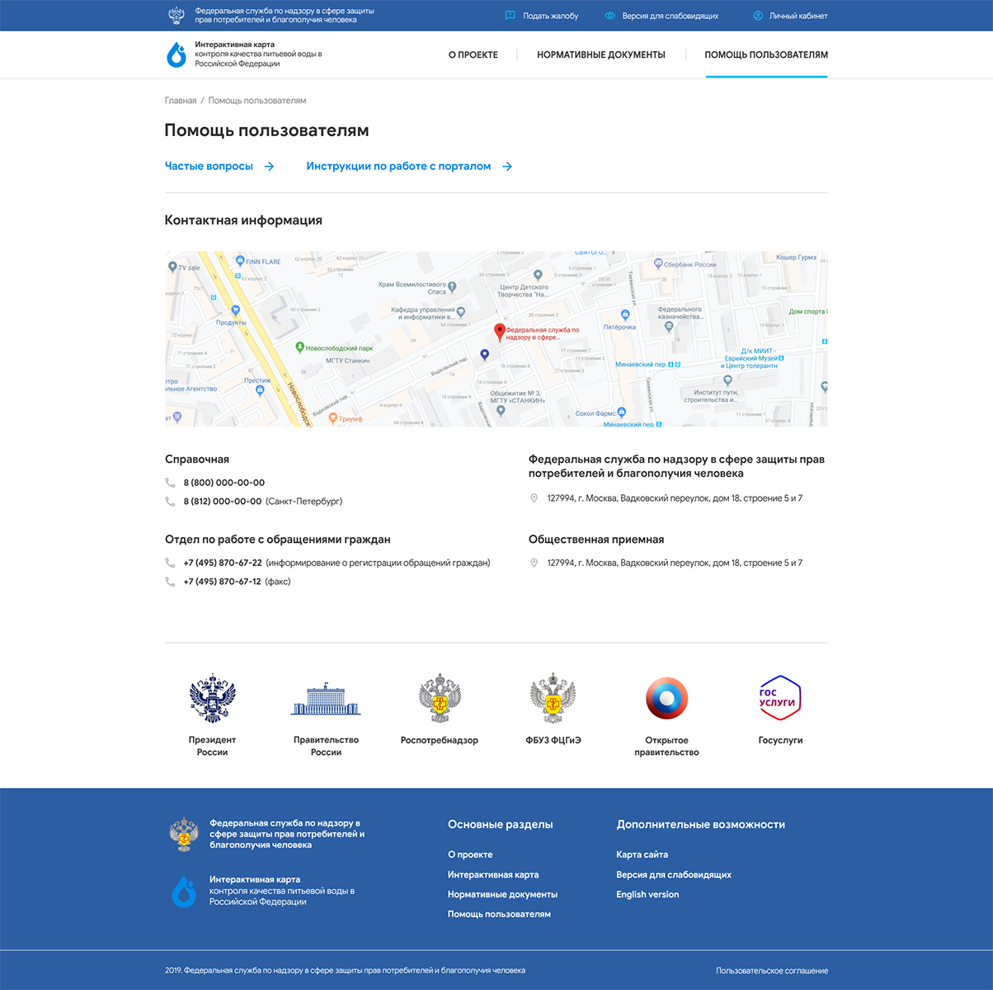993x990 pixels.
Task: Open footer link Нормативные документы
Action: tap(502, 894)
